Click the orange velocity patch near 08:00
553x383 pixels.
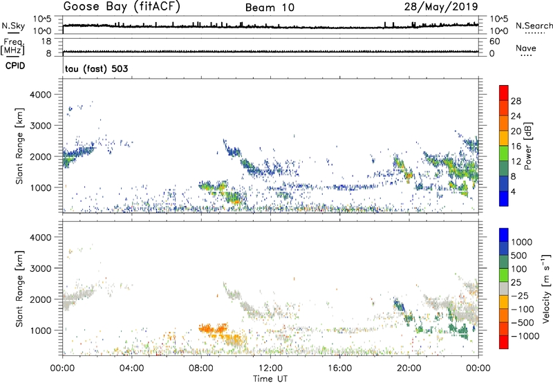[x=214, y=329]
